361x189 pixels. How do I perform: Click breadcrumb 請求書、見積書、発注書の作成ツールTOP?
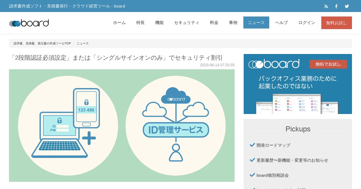(x=42, y=43)
